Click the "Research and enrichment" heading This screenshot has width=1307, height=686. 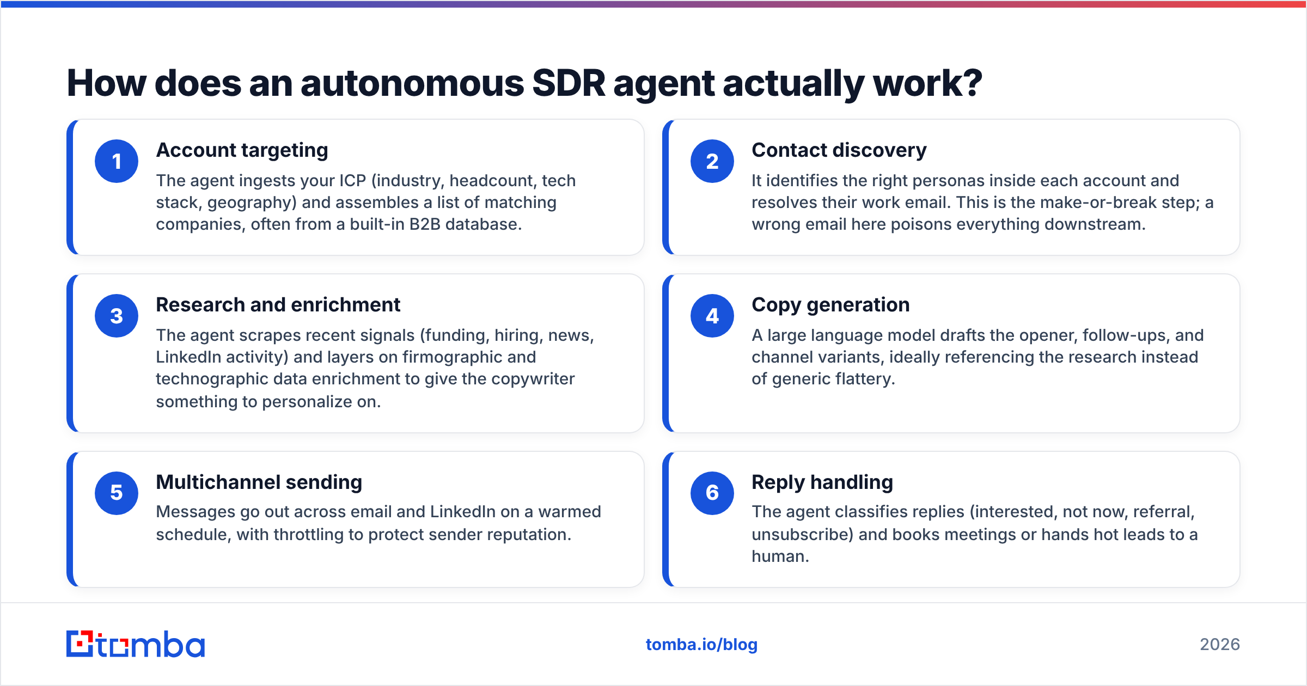pos(278,305)
